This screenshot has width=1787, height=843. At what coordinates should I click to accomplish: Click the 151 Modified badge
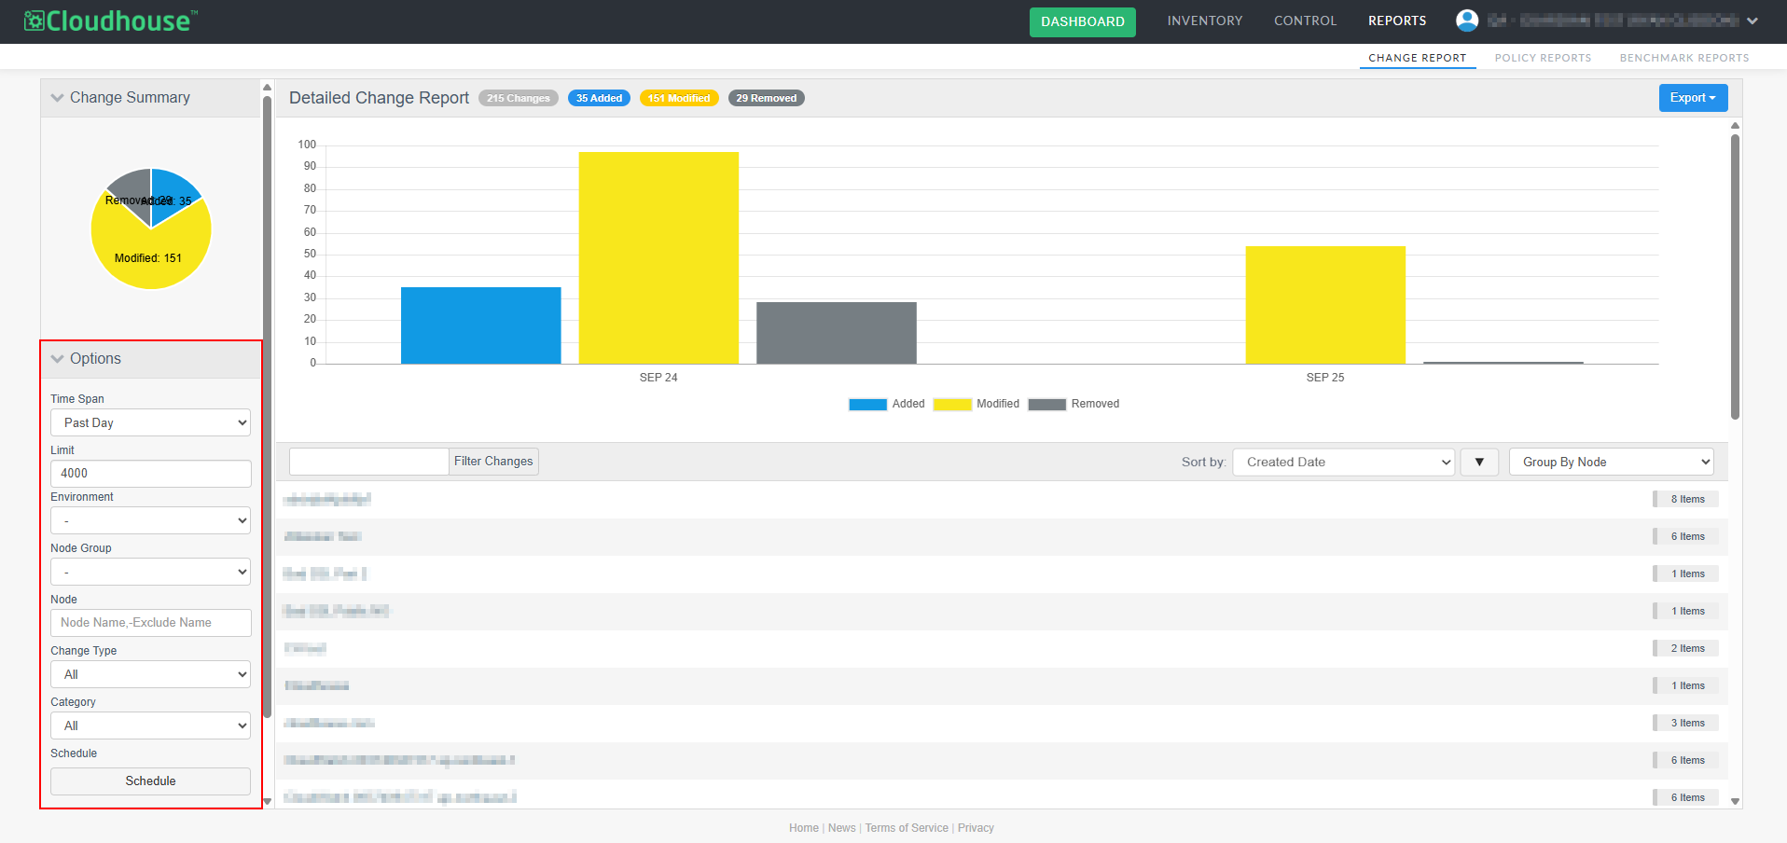click(678, 98)
